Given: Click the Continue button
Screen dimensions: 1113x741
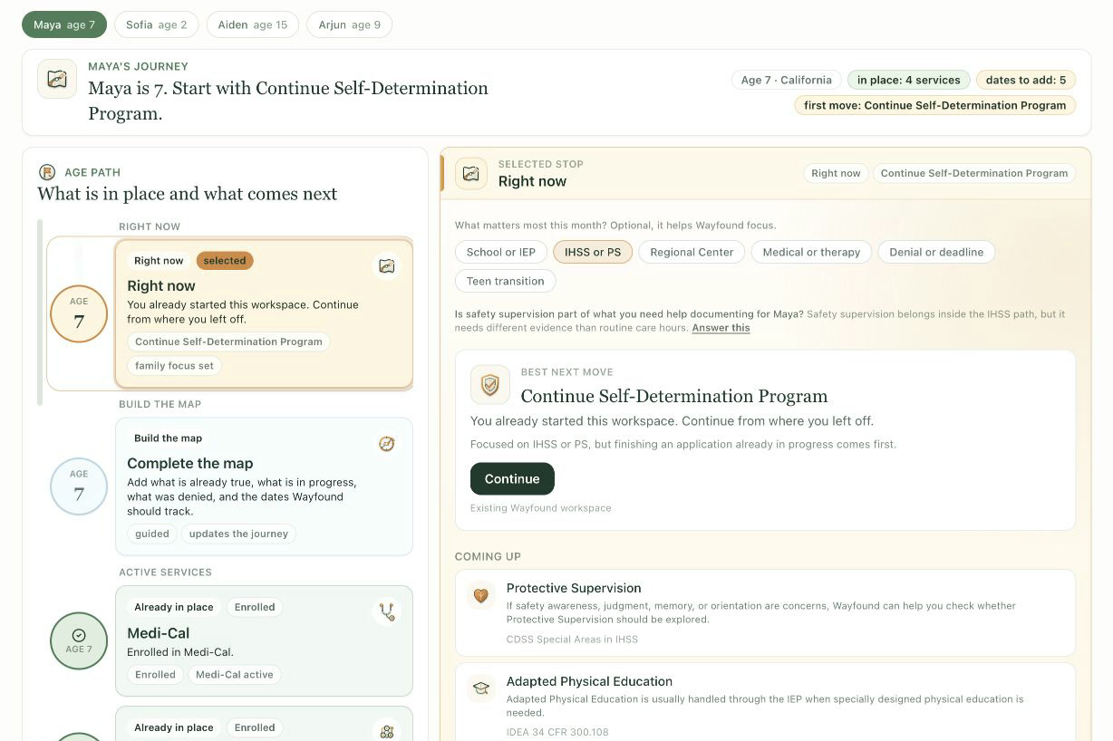Looking at the screenshot, I should (x=512, y=478).
